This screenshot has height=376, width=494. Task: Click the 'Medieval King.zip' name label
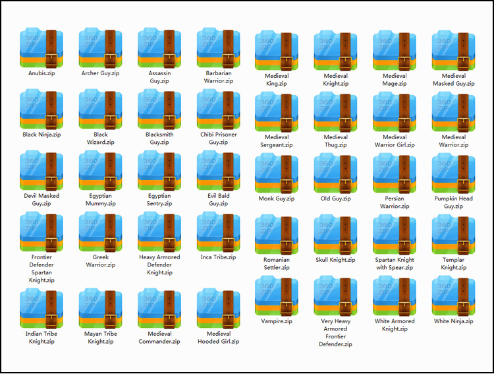277,80
